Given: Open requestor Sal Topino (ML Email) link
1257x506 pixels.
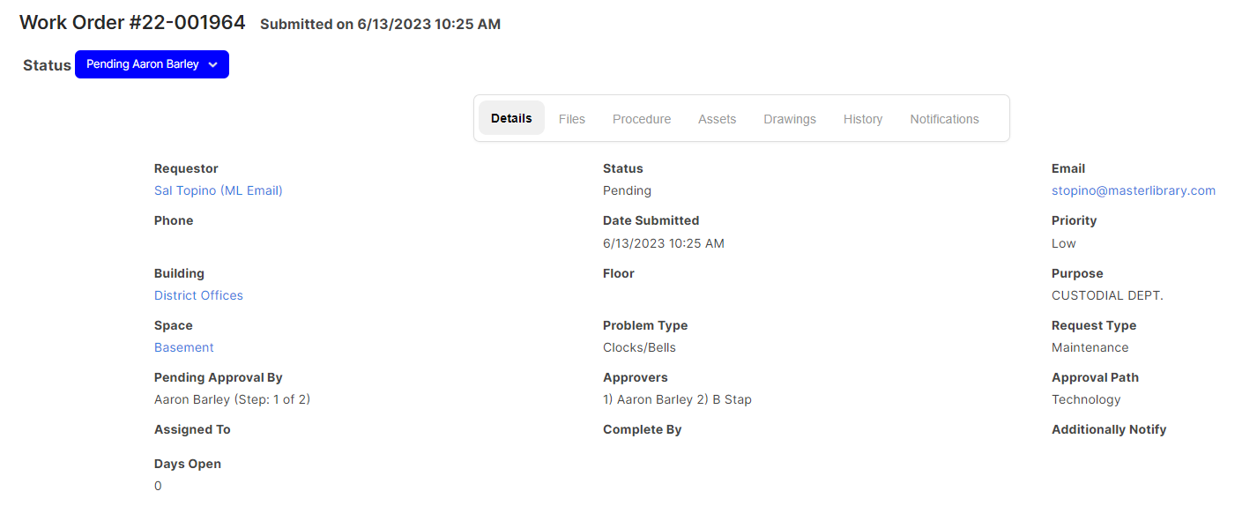Looking at the screenshot, I should pos(219,190).
